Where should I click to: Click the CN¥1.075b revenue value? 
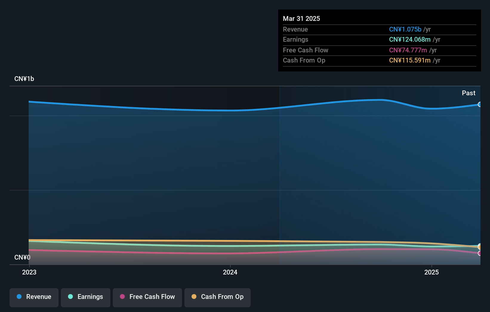point(405,29)
